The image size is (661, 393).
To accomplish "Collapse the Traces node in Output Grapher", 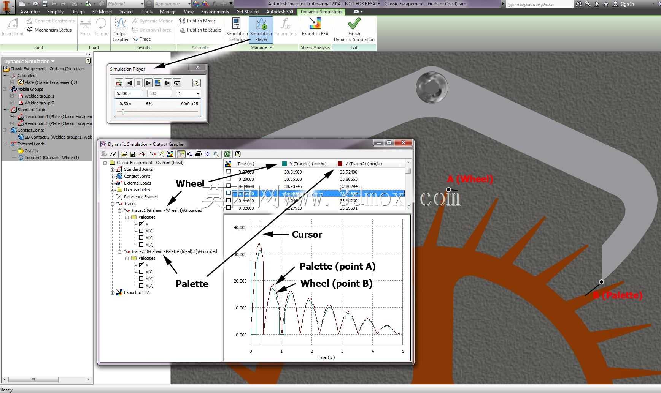I will (x=113, y=204).
